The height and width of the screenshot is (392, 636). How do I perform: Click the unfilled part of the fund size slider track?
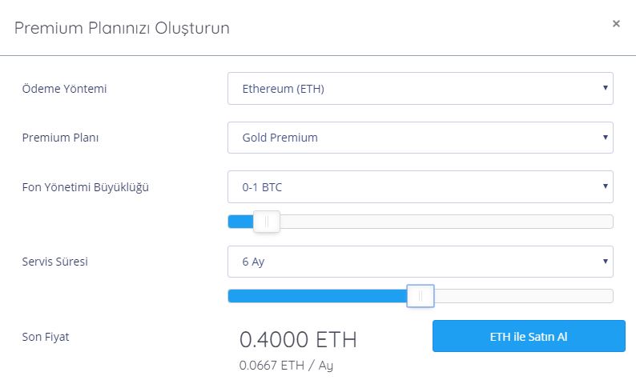(445, 222)
